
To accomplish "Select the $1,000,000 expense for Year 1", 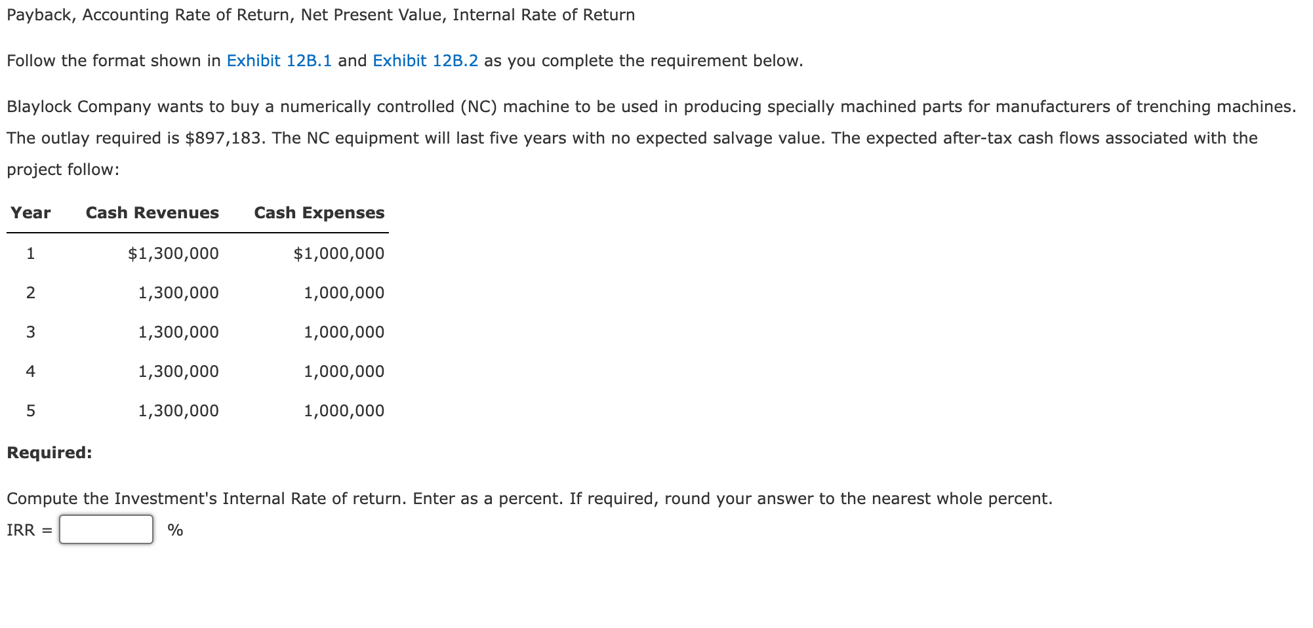I will point(338,254).
